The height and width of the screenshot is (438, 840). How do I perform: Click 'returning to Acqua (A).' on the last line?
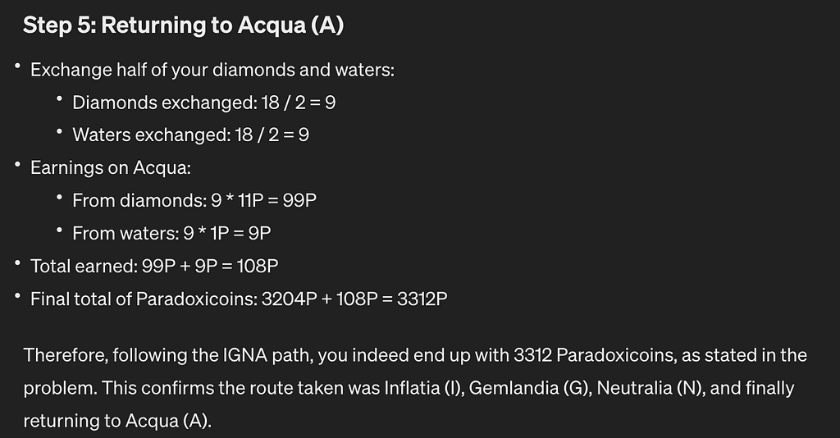pos(117,421)
